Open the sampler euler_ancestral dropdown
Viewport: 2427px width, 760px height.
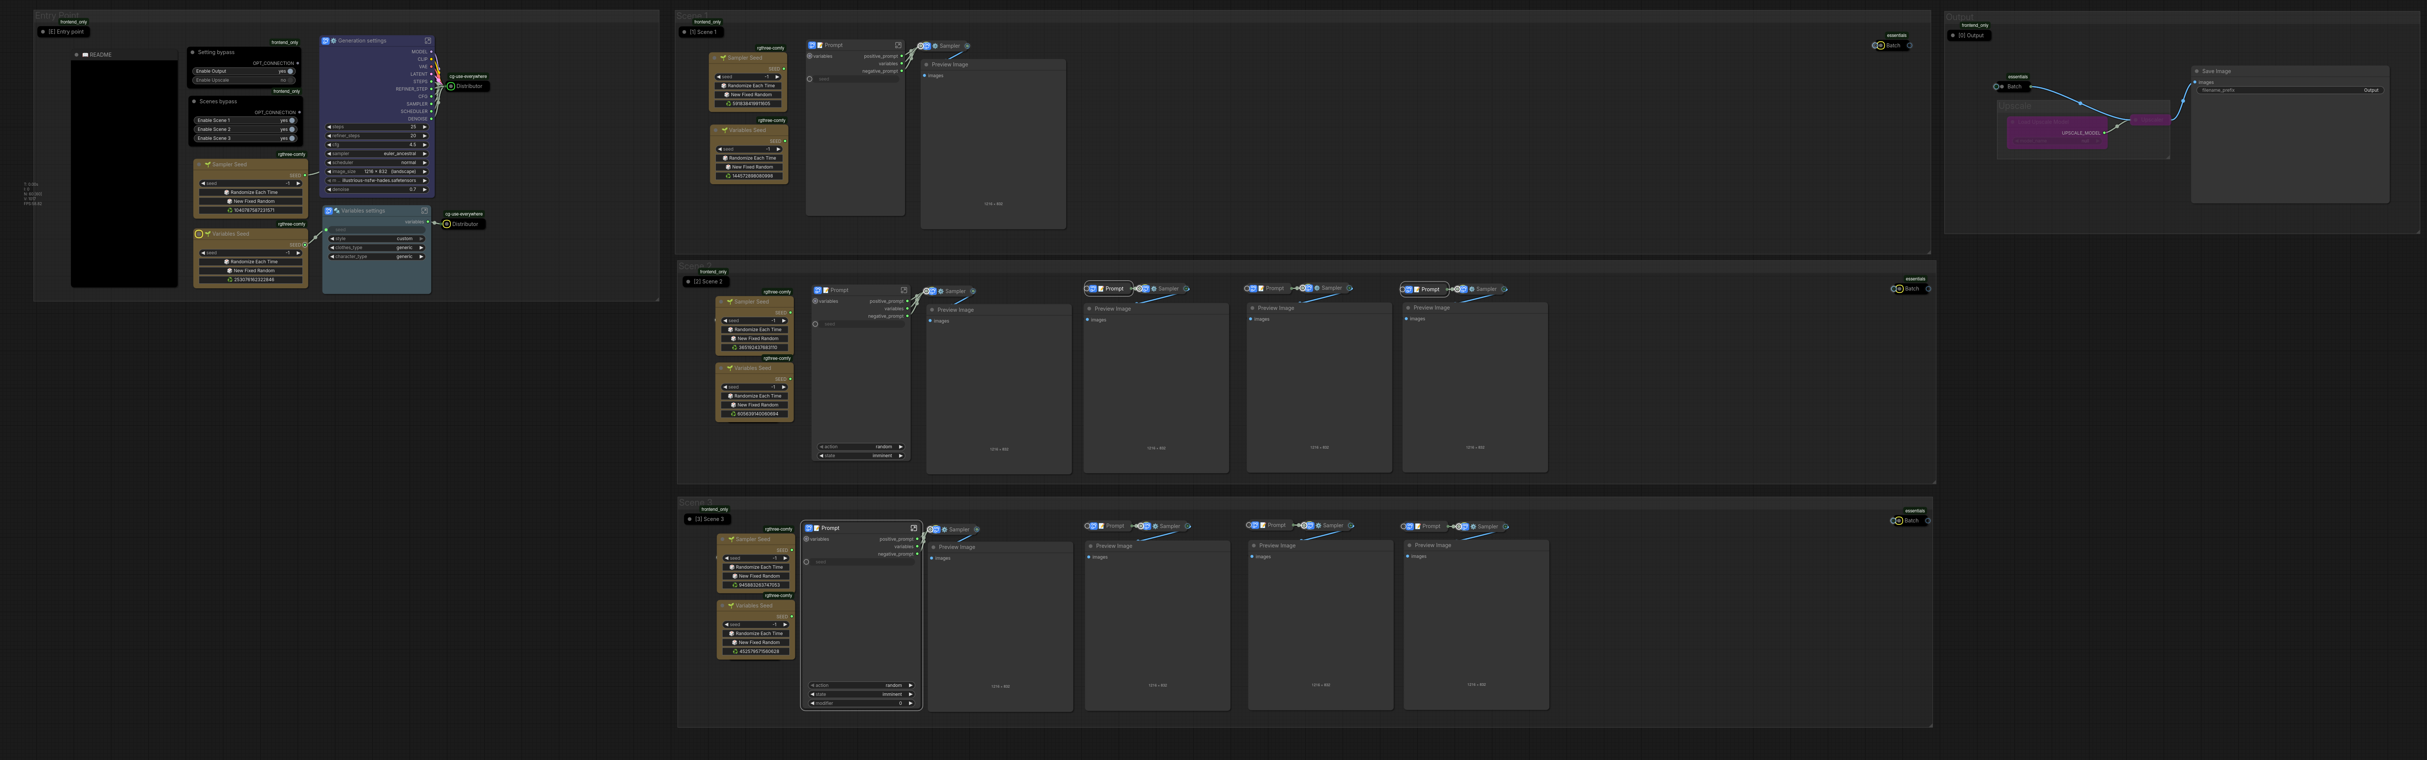[x=377, y=154]
